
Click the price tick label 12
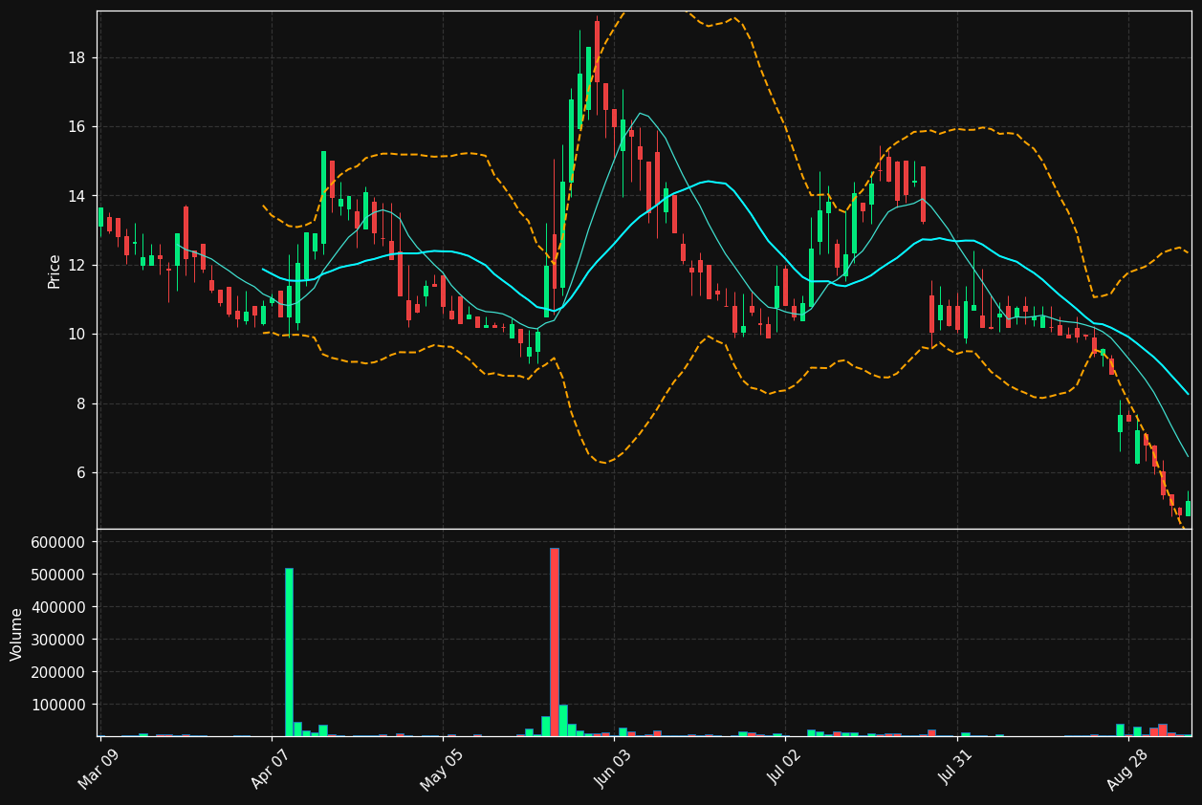(x=76, y=265)
